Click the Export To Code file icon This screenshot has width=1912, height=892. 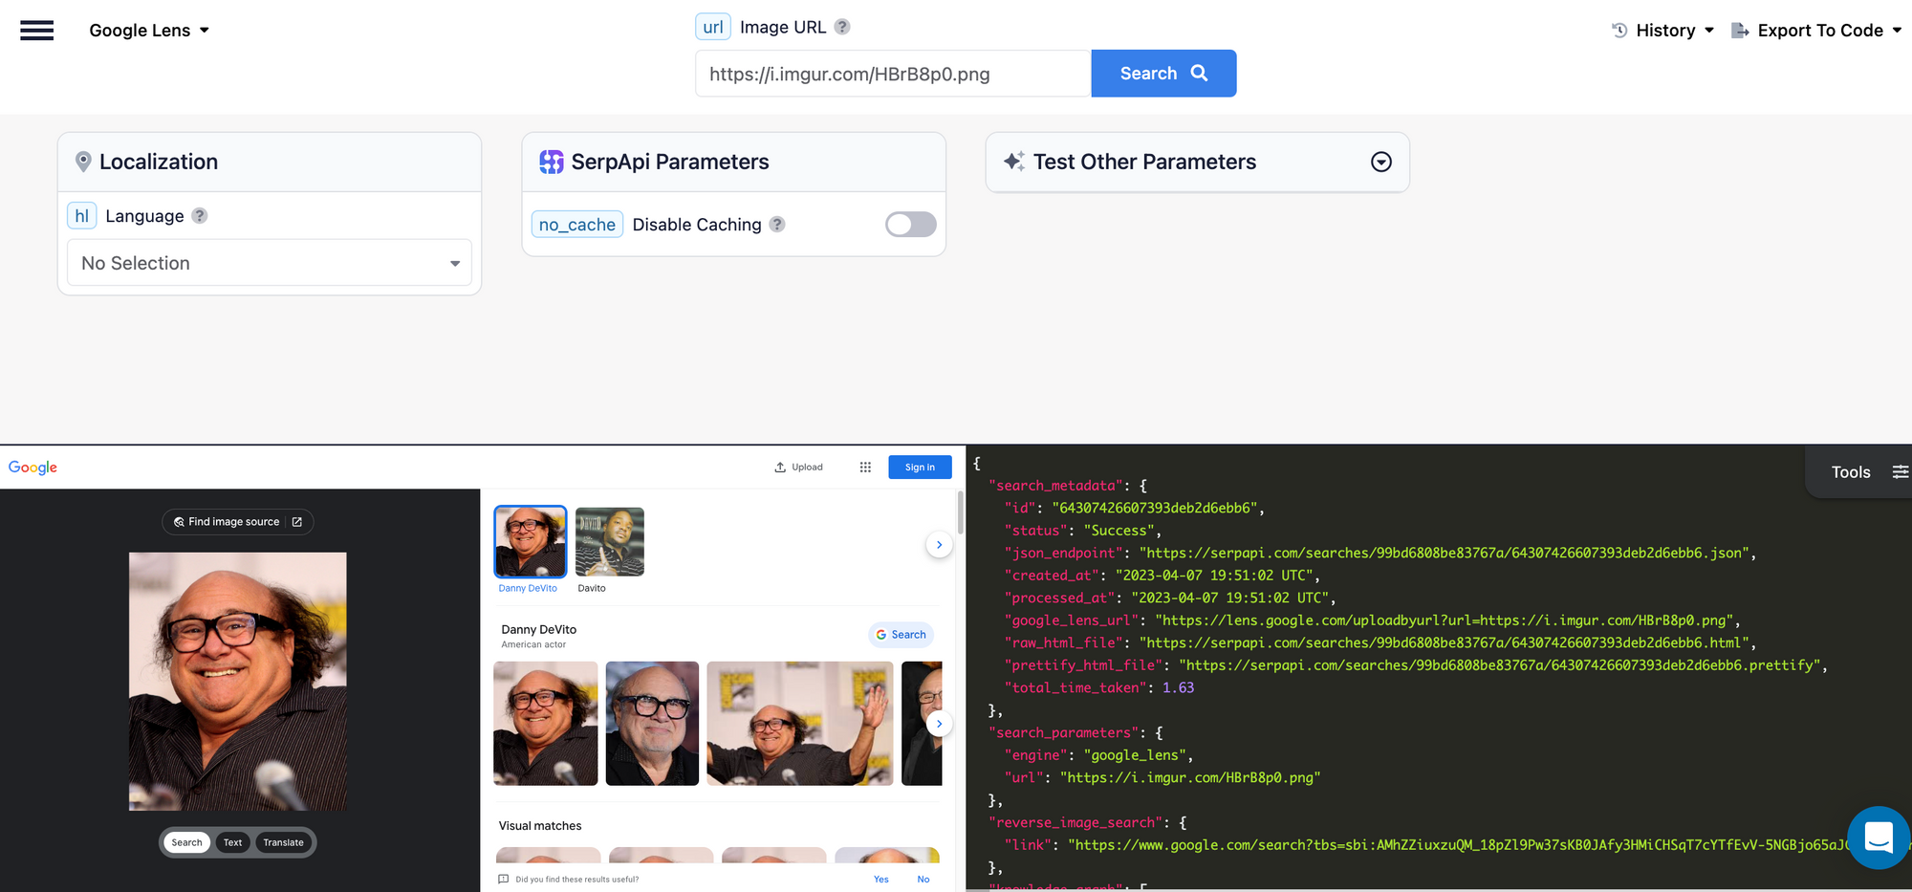[x=1740, y=31]
